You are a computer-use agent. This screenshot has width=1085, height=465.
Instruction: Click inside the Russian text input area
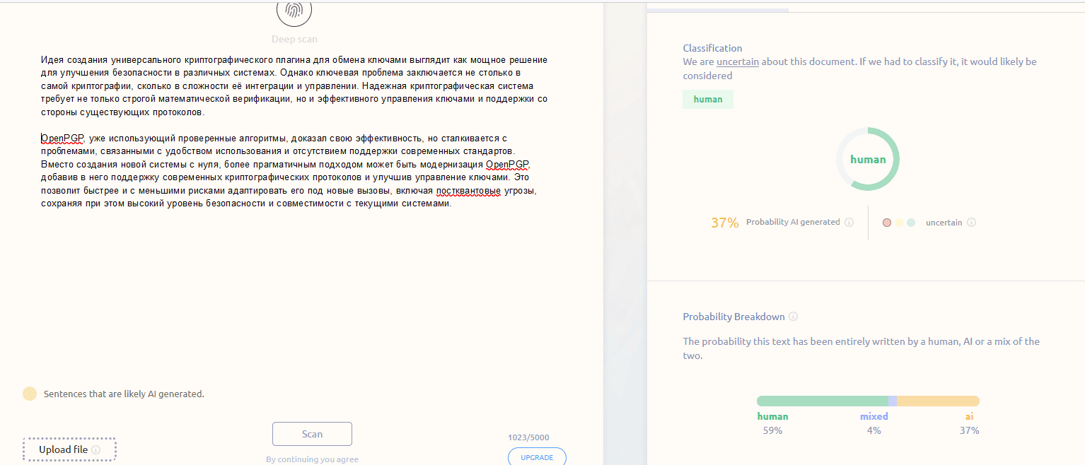294,132
